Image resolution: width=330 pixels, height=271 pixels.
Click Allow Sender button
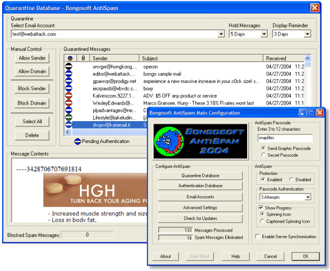click(32, 58)
